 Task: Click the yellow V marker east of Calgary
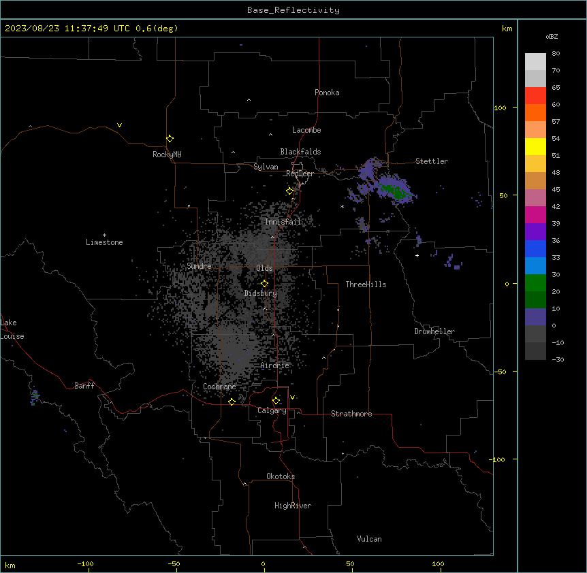click(292, 397)
